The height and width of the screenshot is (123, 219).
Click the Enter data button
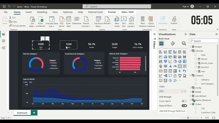[x=68, y=22]
